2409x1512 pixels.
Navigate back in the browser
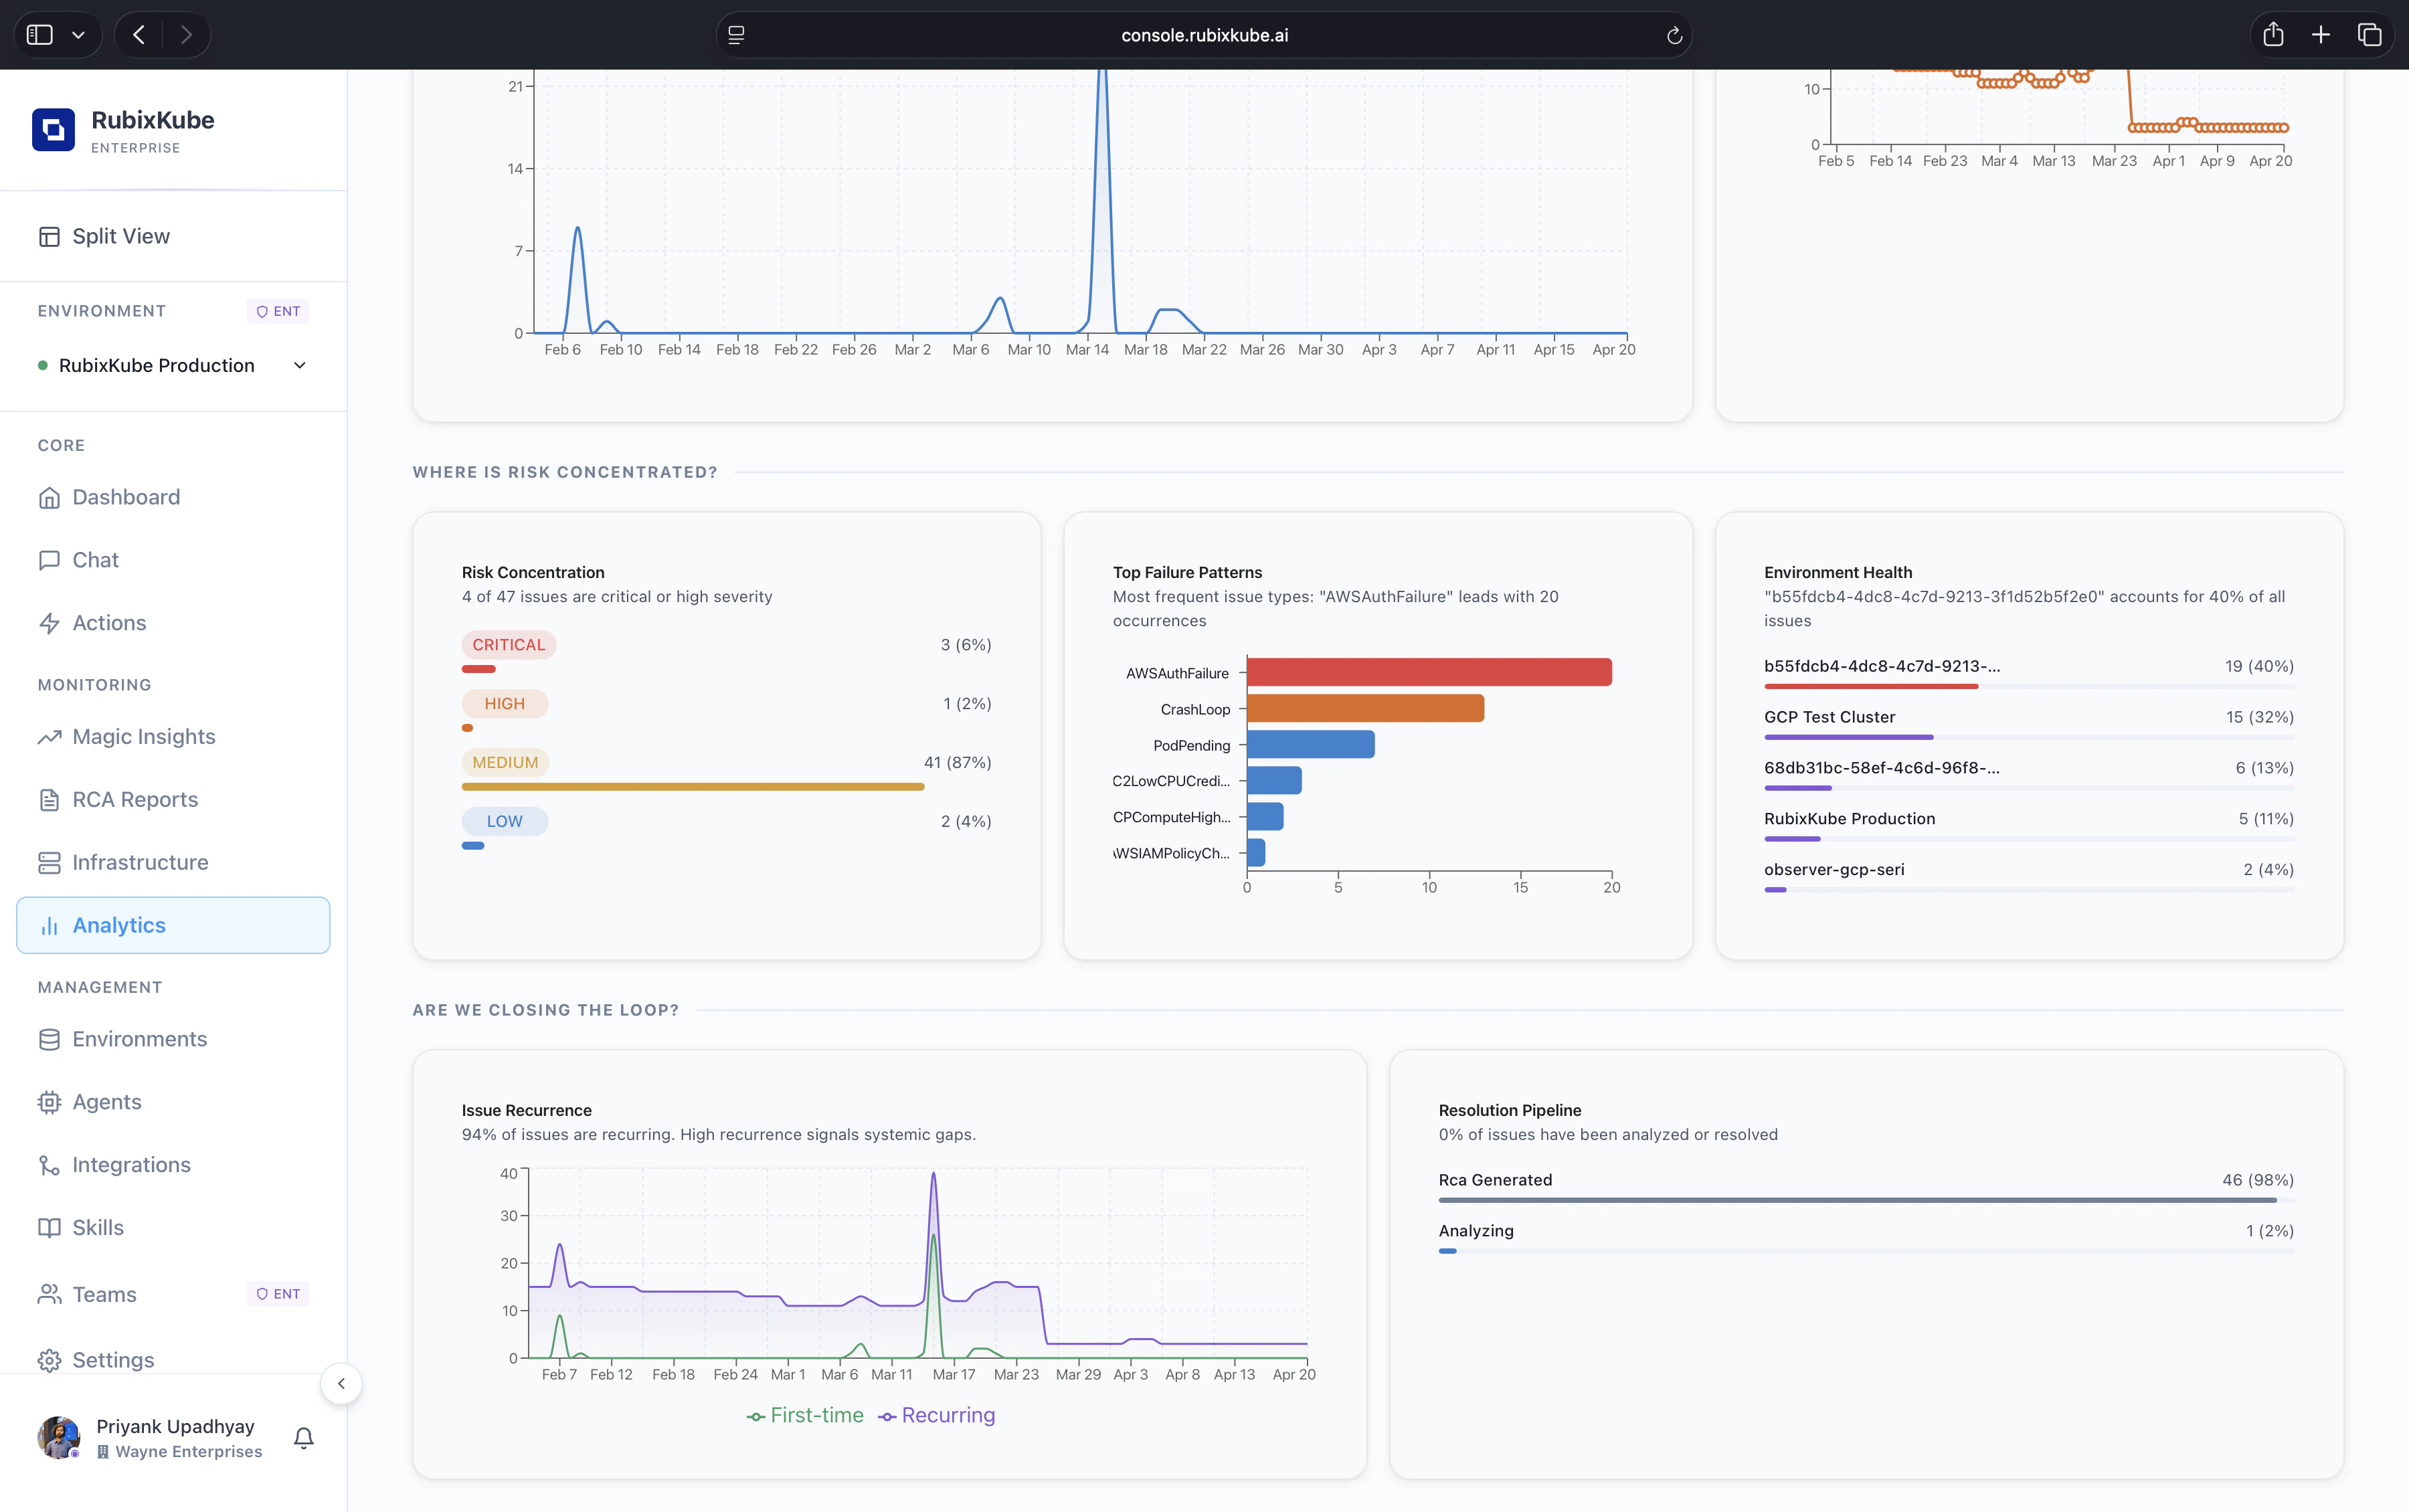tap(138, 33)
